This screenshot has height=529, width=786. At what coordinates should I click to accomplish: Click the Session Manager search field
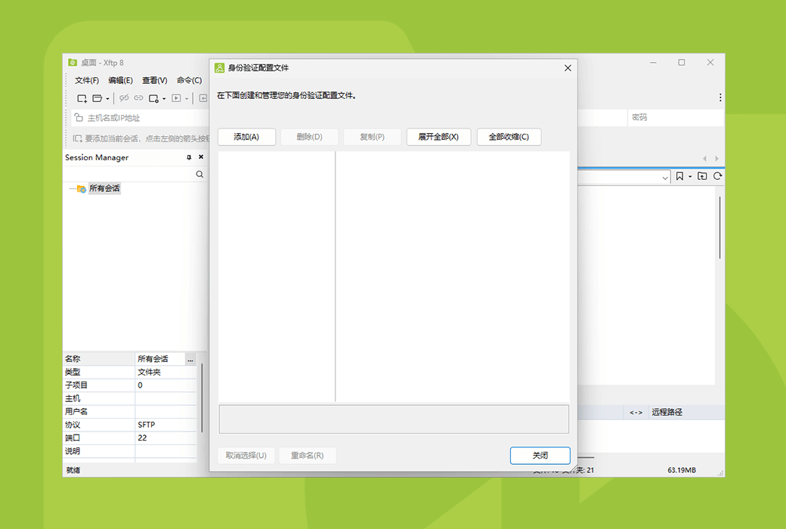(128, 175)
